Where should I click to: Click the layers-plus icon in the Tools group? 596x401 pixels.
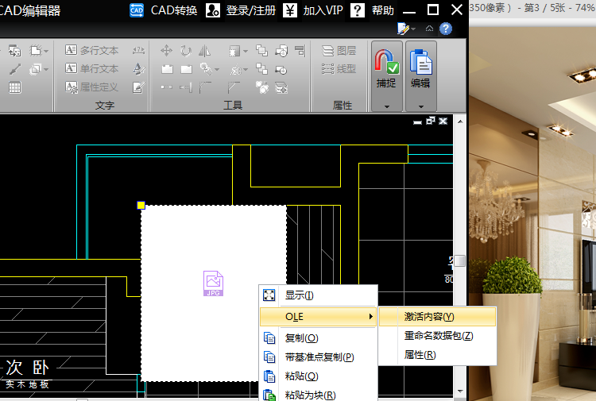[281, 87]
